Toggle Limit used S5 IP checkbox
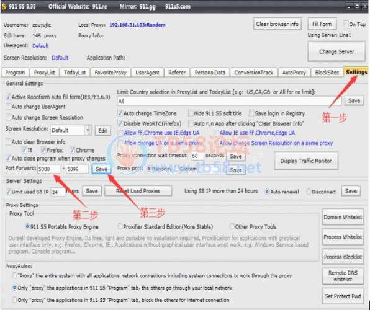The height and width of the screenshot is (310, 370). (9, 192)
